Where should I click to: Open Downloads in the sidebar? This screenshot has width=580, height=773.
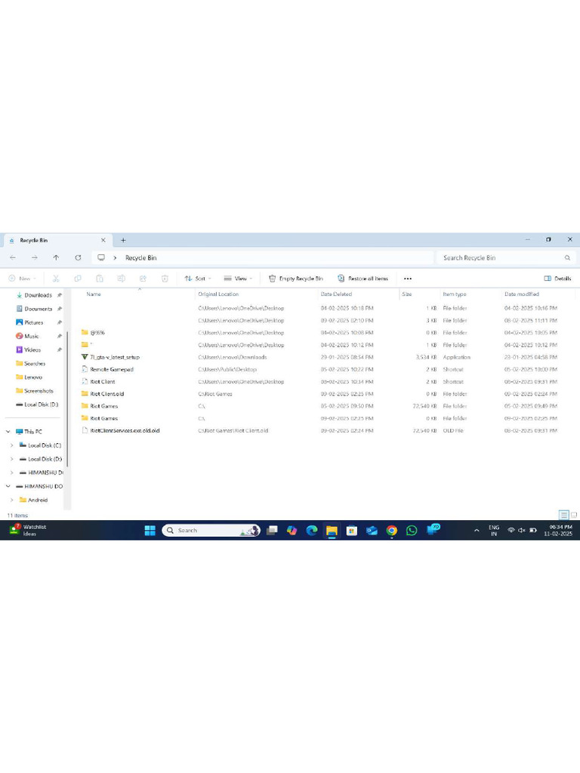pos(38,295)
